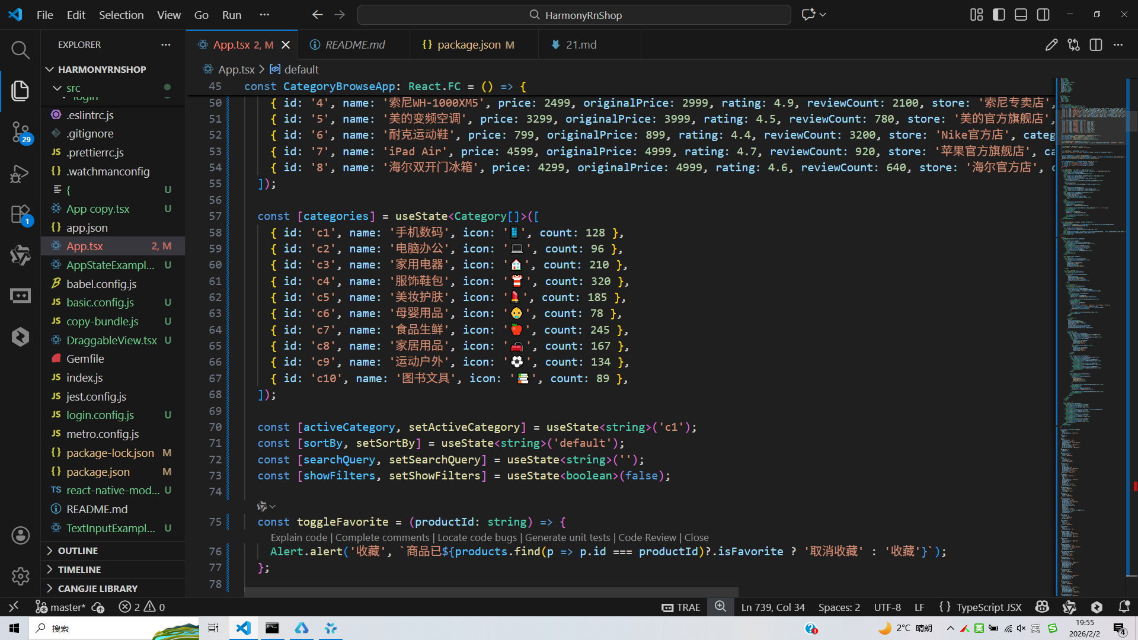
Task: Collapse the src folder
Action: pos(73,88)
